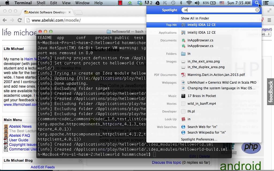Open Google Drive menu bar icon

click(157, 3)
